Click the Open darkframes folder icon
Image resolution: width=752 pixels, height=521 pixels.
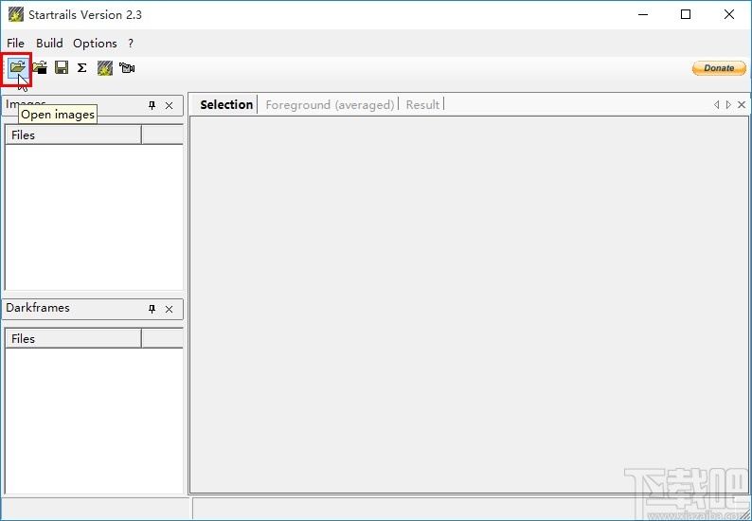(x=40, y=67)
